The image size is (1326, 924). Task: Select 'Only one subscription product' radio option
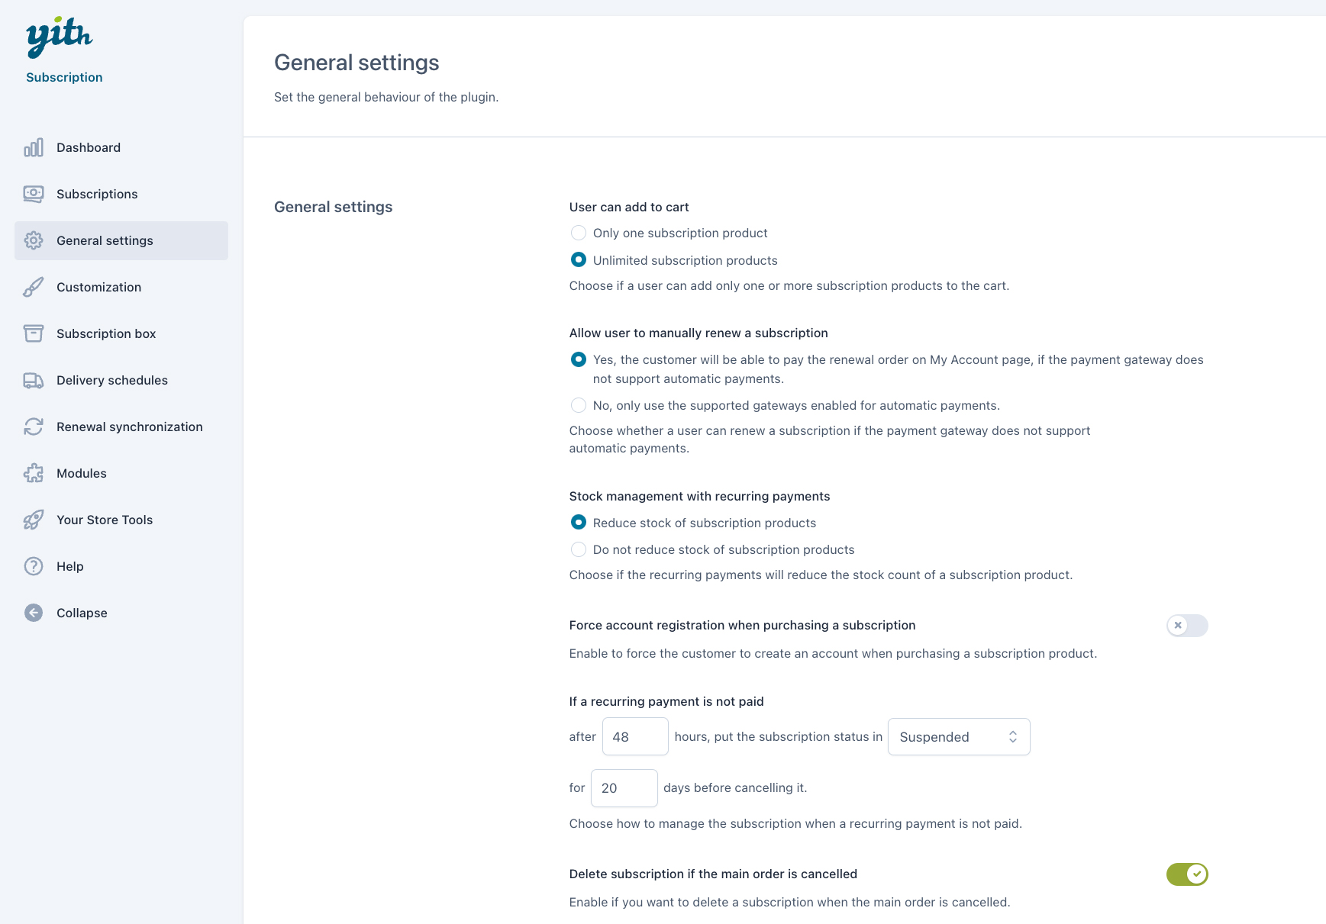(x=579, y=233)
